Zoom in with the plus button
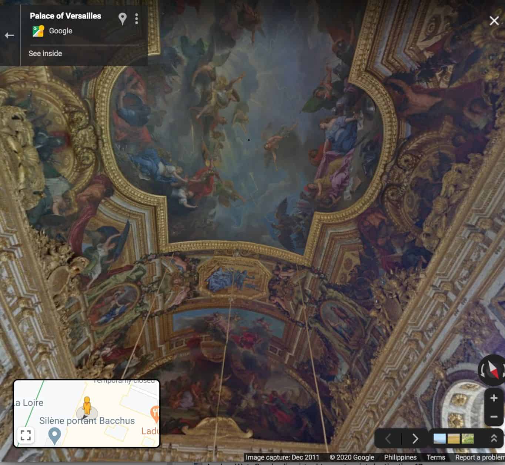The width and height of the screenshot is (505, 465). point(494,398)
